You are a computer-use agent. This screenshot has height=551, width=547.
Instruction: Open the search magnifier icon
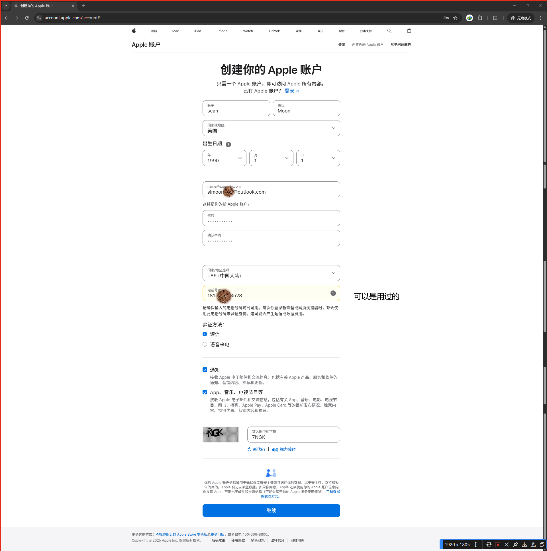point(389,31)
